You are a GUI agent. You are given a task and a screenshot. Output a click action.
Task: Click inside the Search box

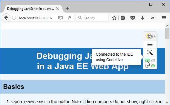coord(92,18)
